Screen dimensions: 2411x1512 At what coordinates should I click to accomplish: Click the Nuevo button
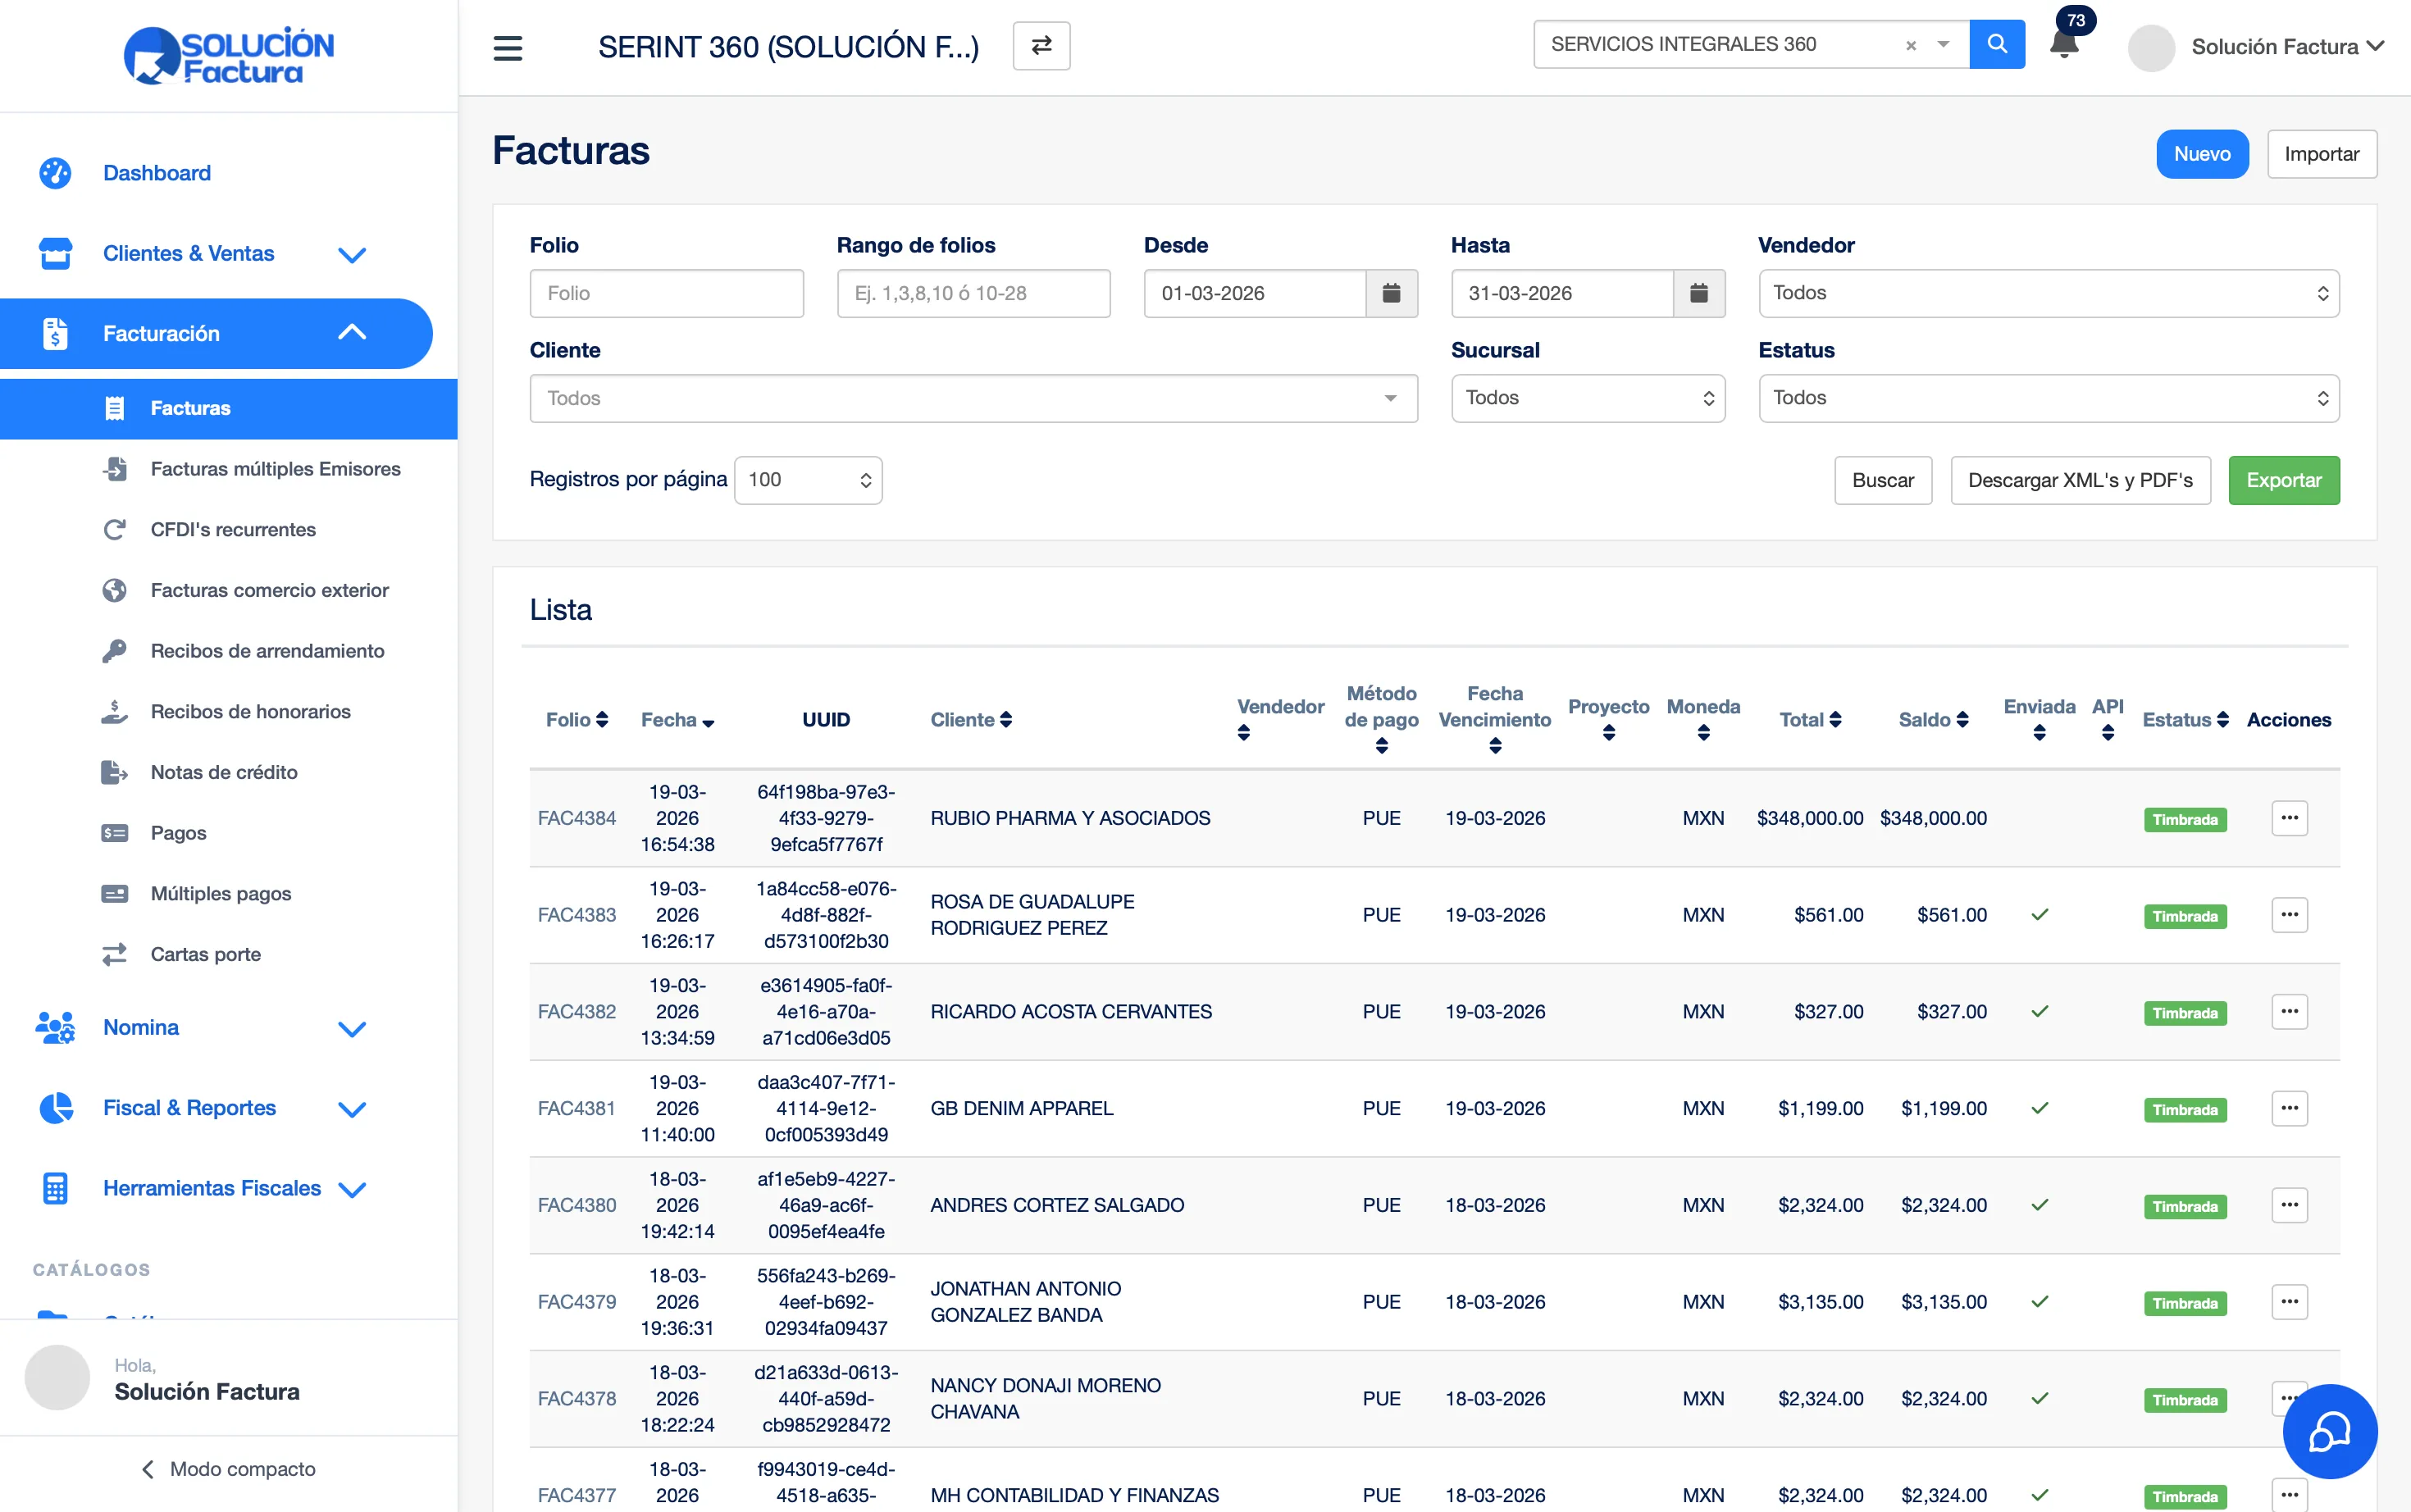click(2201, 154)
